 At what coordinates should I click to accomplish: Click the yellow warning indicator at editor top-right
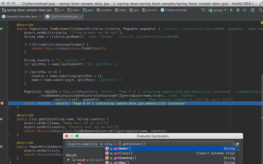point(262,22)
